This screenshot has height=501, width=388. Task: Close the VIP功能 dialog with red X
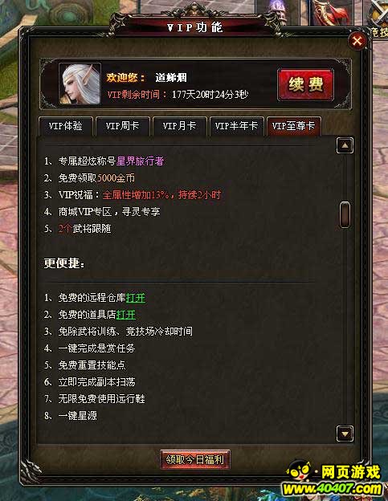point(357,41)
